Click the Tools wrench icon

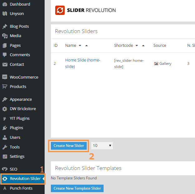5,147
